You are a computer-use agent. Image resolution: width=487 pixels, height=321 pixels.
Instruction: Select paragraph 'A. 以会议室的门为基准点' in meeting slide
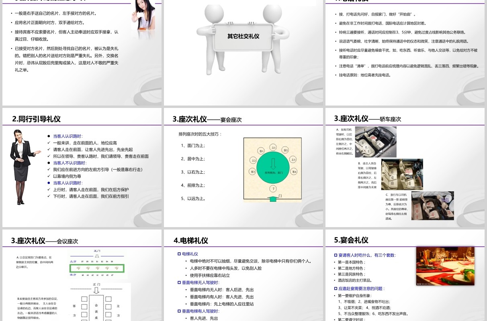point(35,262)
